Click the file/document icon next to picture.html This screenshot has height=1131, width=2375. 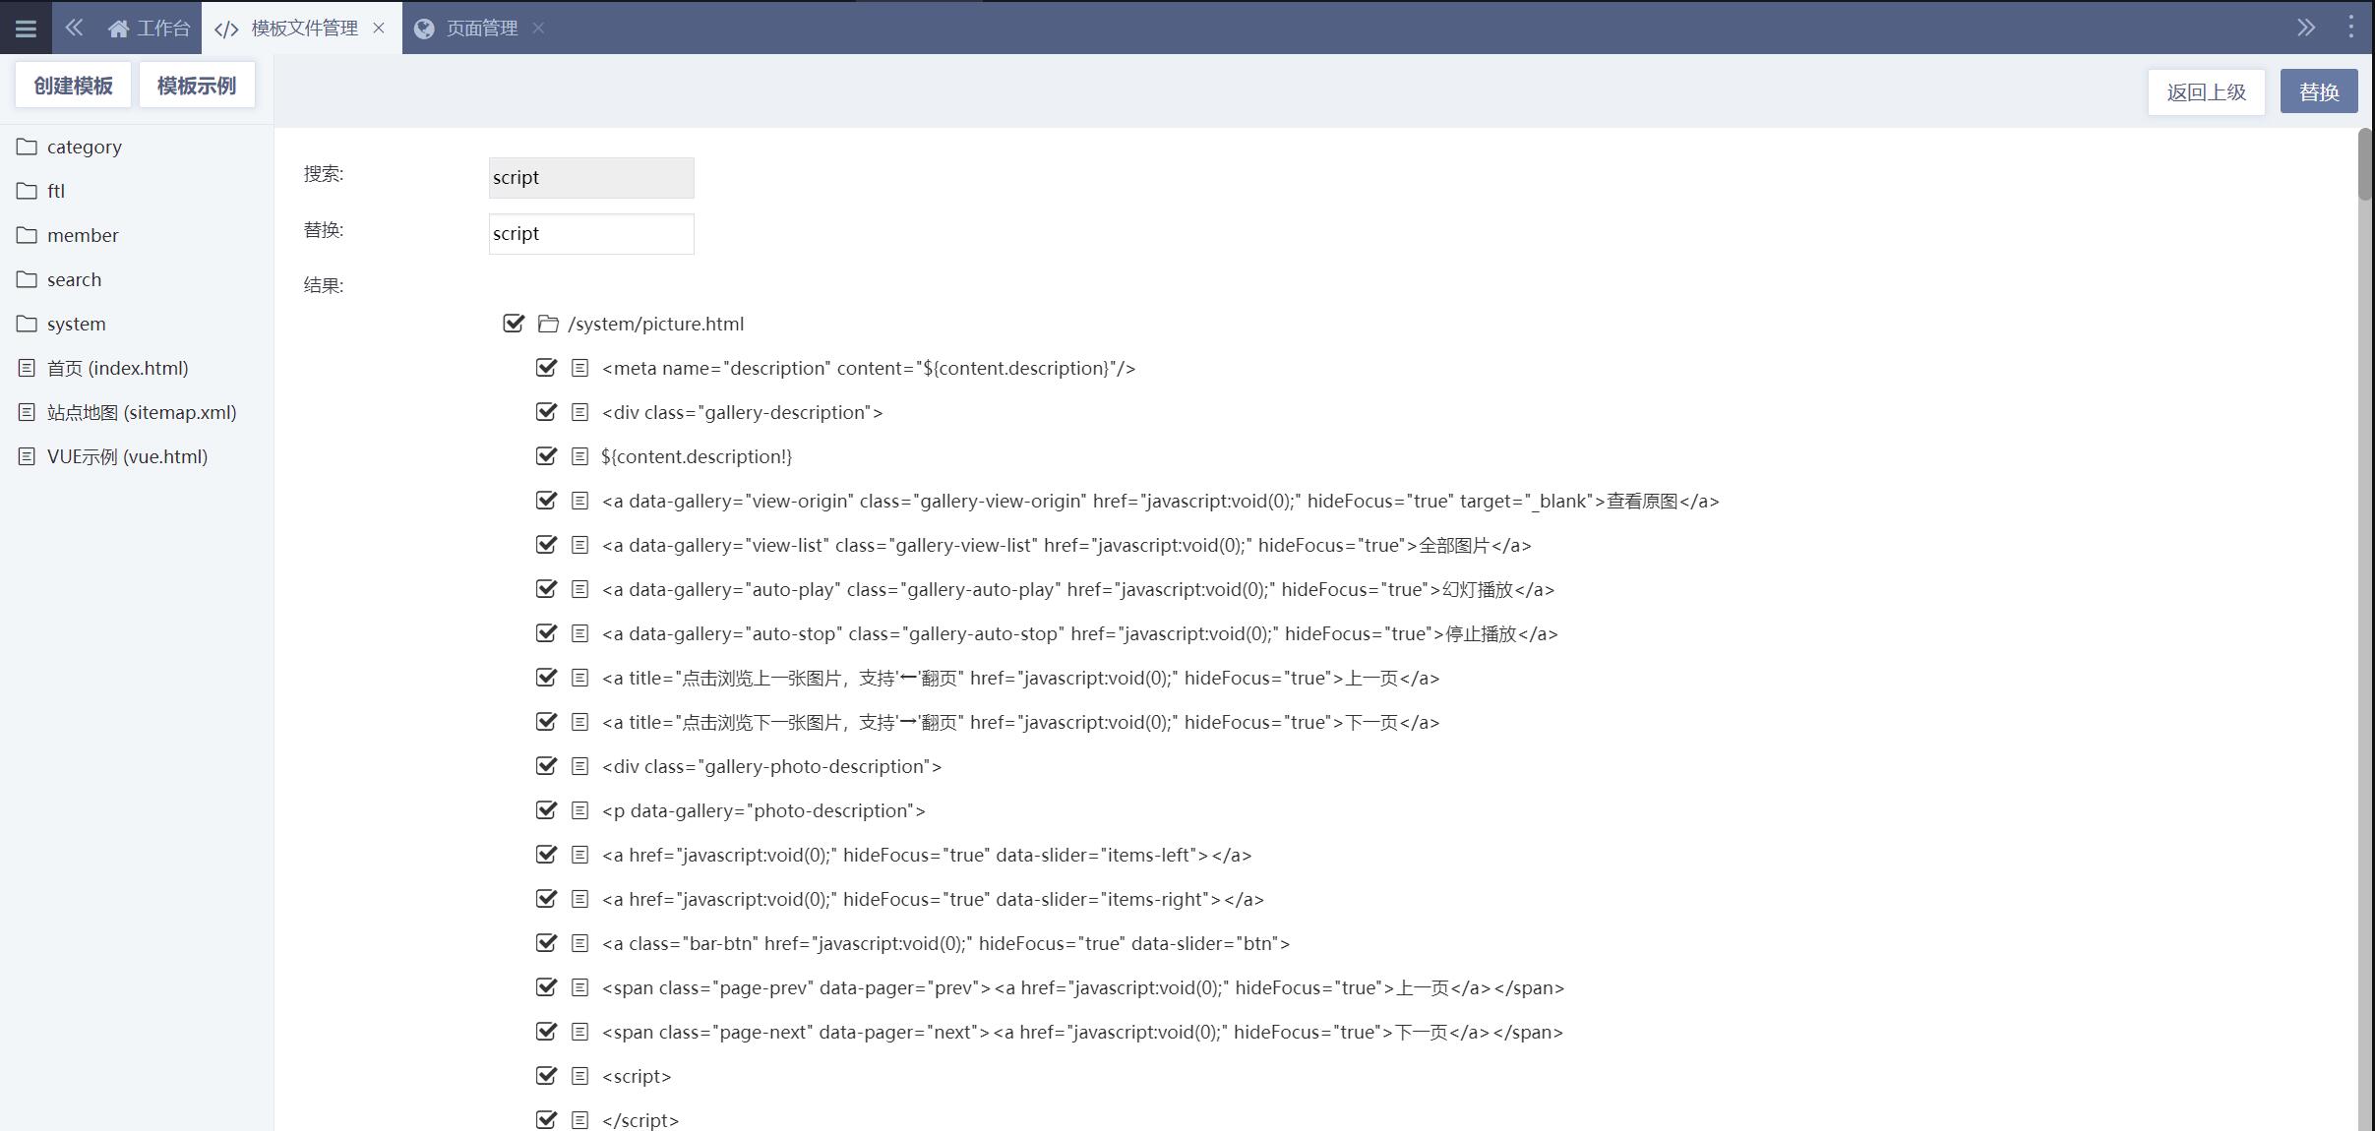coord(548,323)
